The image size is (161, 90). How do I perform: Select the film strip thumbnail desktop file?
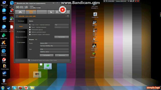tap(37, 74)
